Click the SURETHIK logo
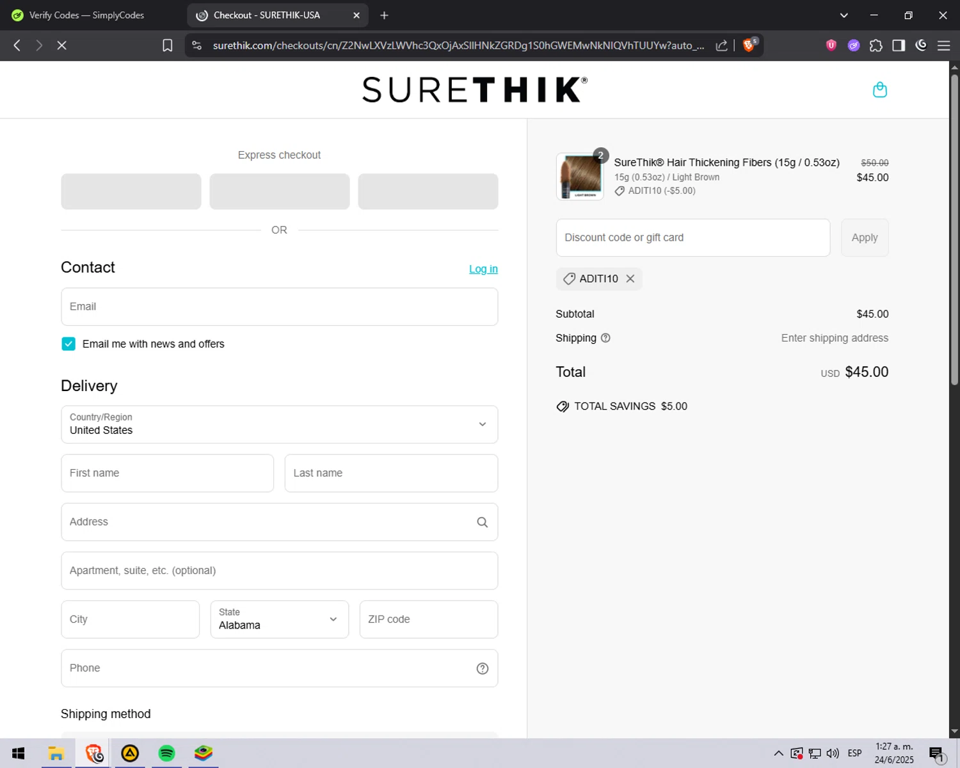The width and height of the screenshot is (960, 768). tap(475, 90)
